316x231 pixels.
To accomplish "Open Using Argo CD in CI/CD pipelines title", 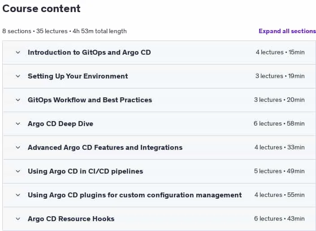I will pos(86,171).
